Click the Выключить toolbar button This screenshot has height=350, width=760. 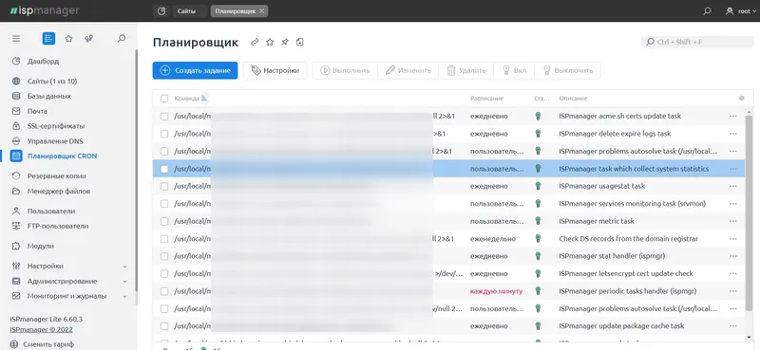click(567, 70)
